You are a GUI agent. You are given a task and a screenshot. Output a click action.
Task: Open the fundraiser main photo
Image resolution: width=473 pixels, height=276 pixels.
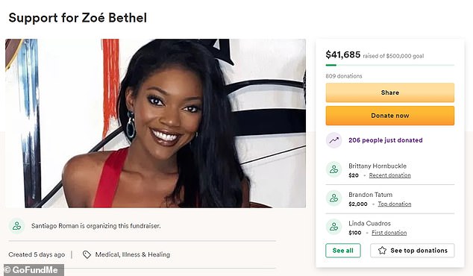155,123
